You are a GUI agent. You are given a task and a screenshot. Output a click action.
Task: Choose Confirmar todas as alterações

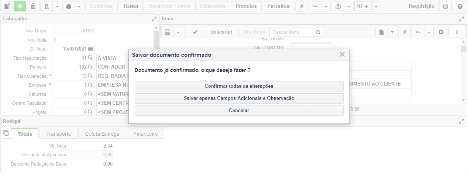pos(239,86)
